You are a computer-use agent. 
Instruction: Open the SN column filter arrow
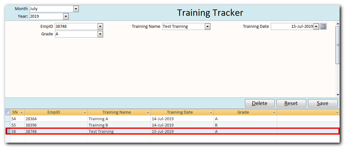pos(21,112)
